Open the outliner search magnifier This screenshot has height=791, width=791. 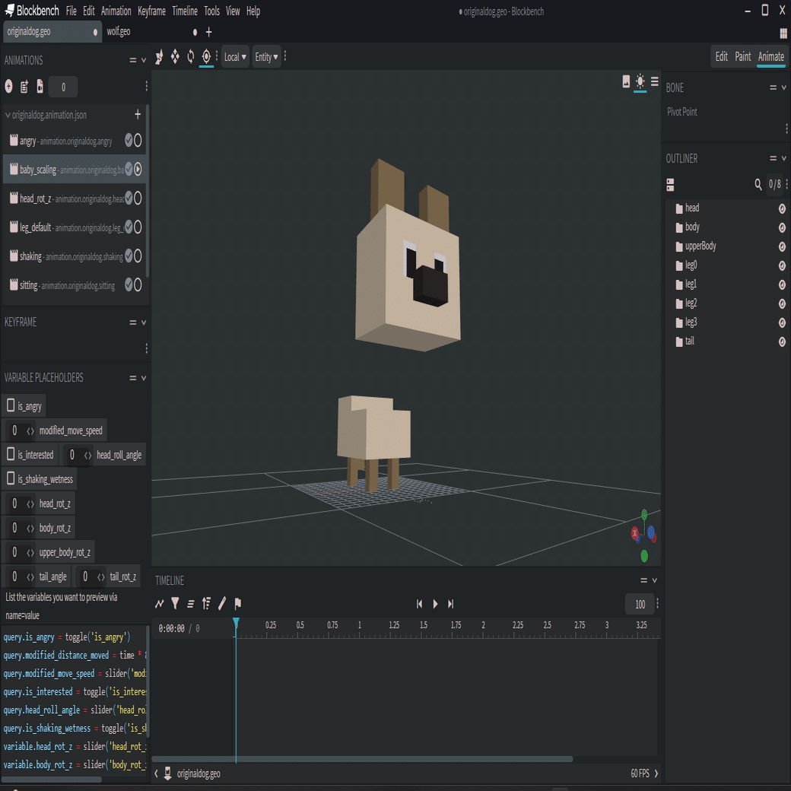(x=758, y=185)
